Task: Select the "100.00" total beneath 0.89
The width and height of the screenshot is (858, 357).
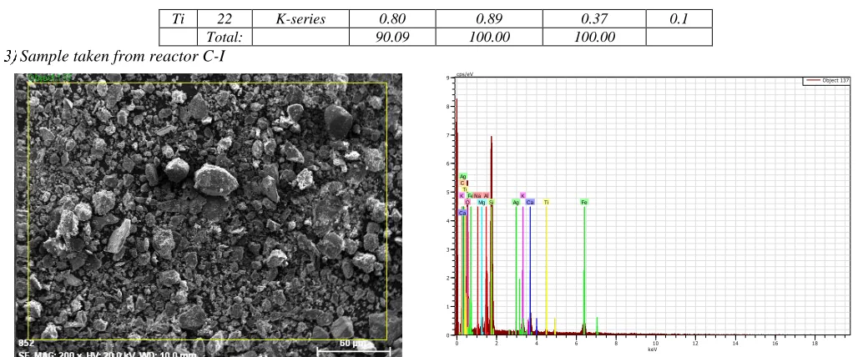Action: pyautogui.click(x=489, y=37)
